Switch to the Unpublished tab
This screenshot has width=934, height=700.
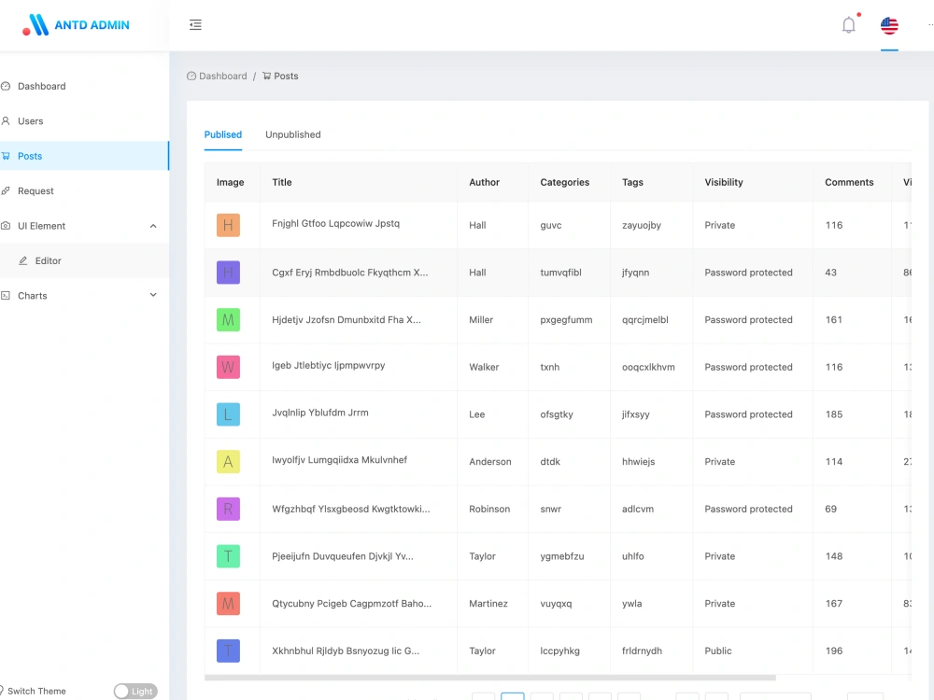tap(293, 134)
